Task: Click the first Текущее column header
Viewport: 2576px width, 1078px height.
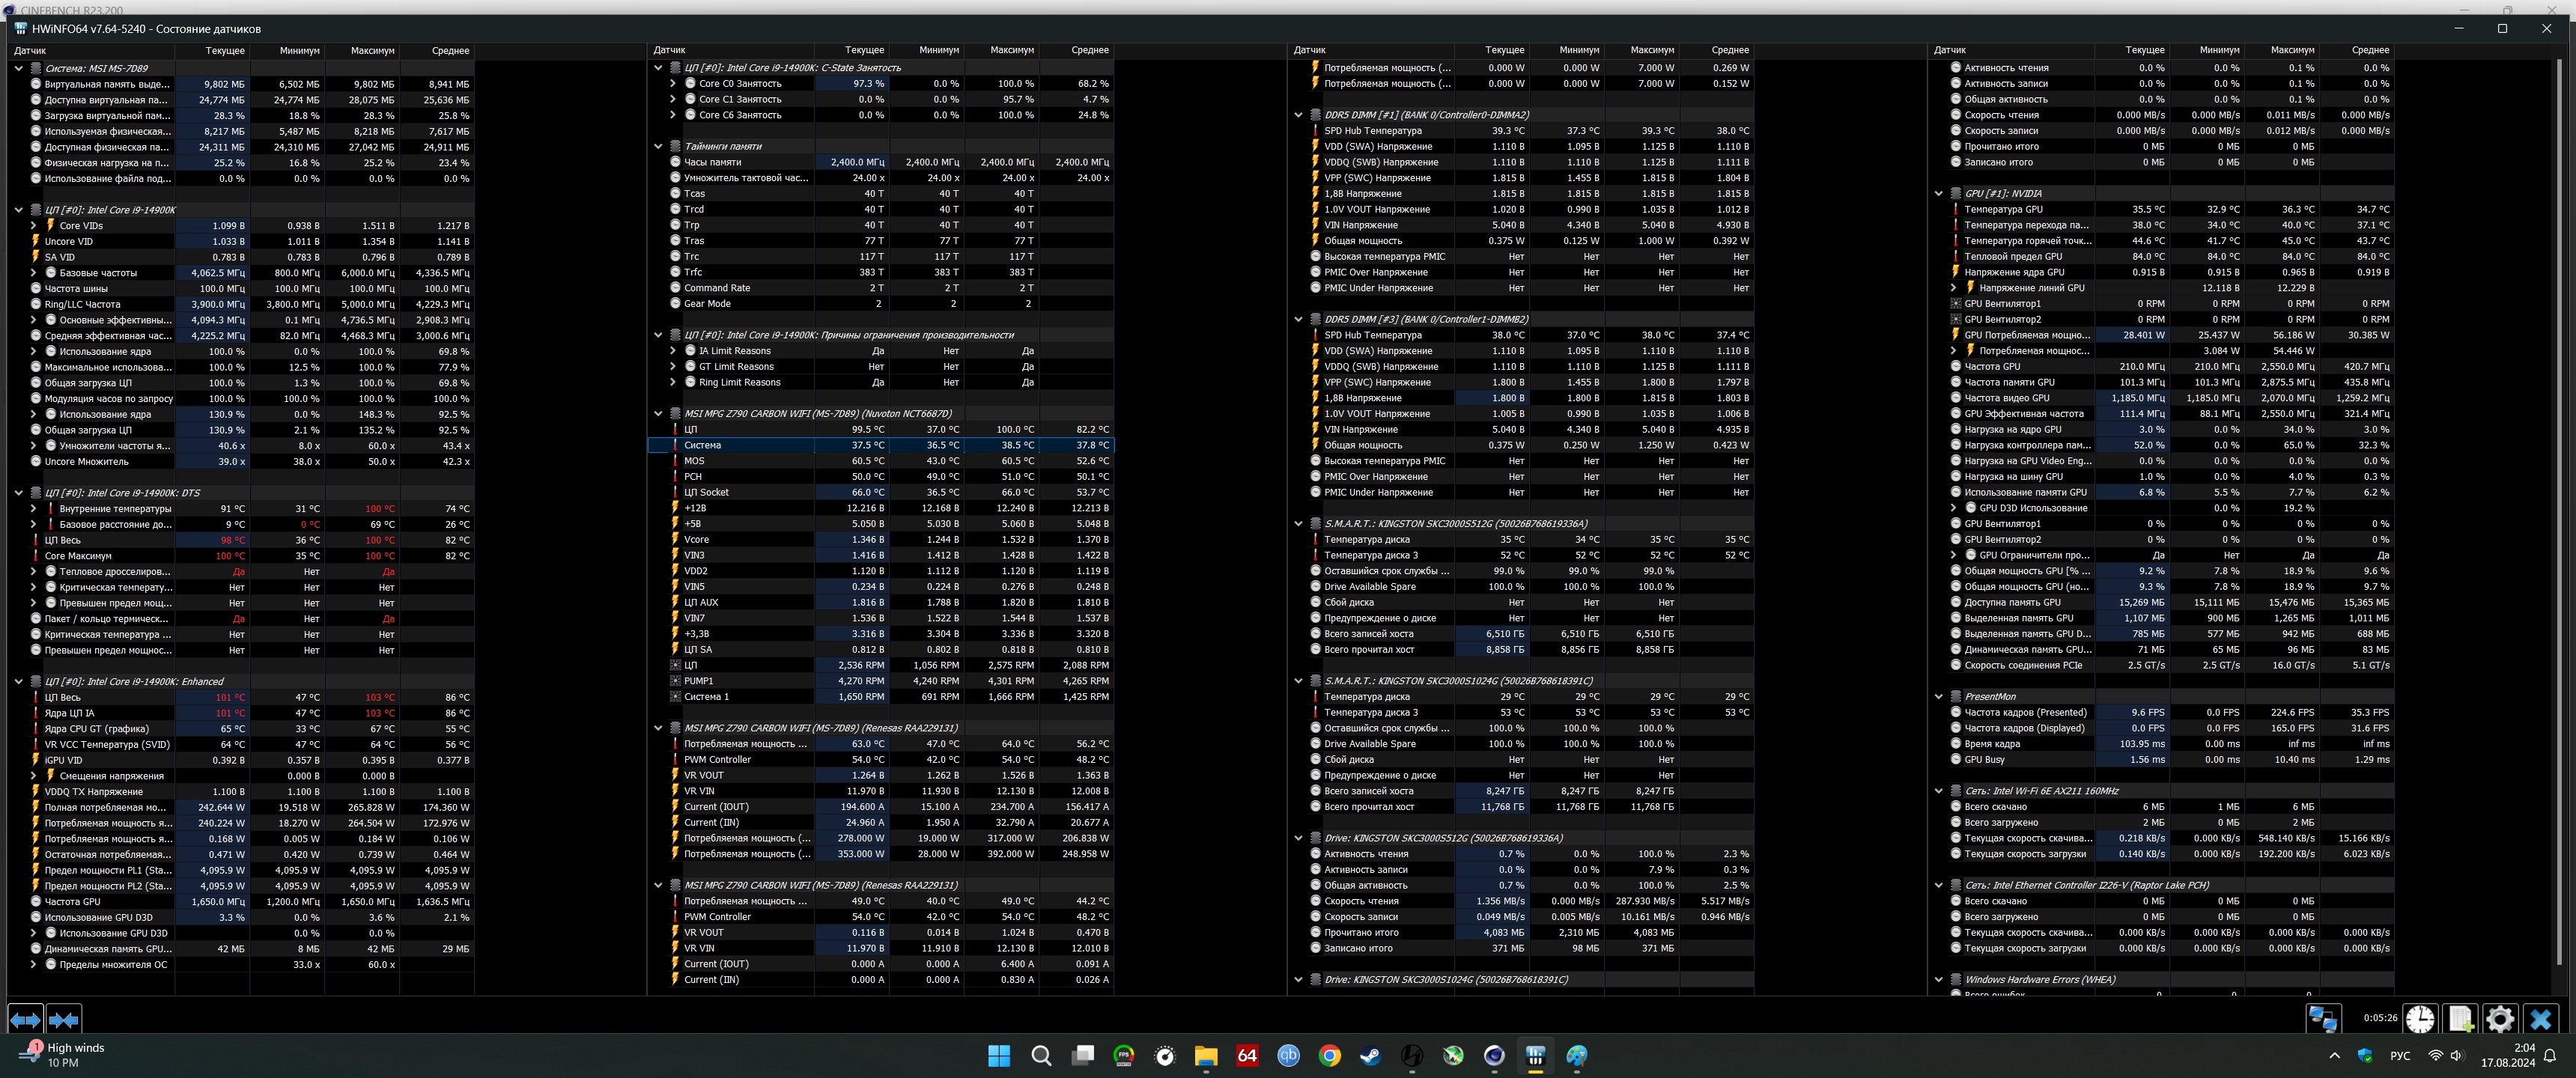Action: (224, 50)
